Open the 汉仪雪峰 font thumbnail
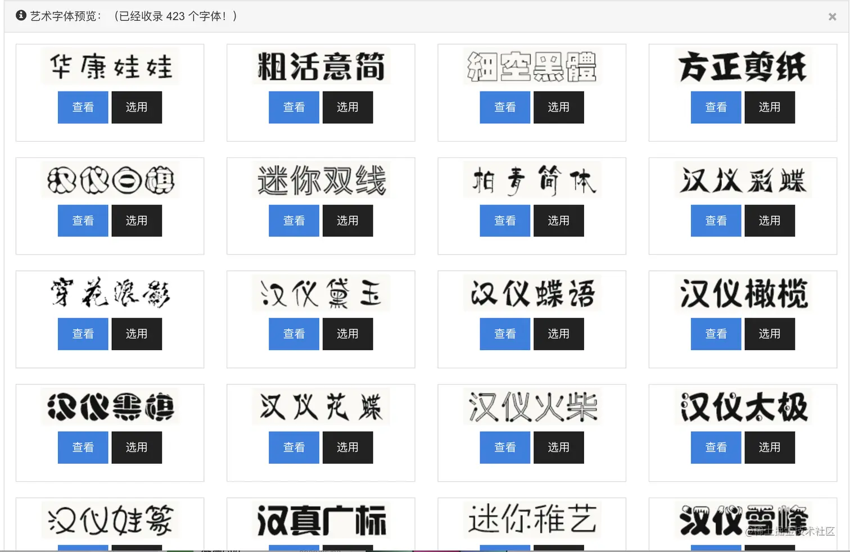The height and width of the screenshot is (552, 850). [x=743, y=520]
